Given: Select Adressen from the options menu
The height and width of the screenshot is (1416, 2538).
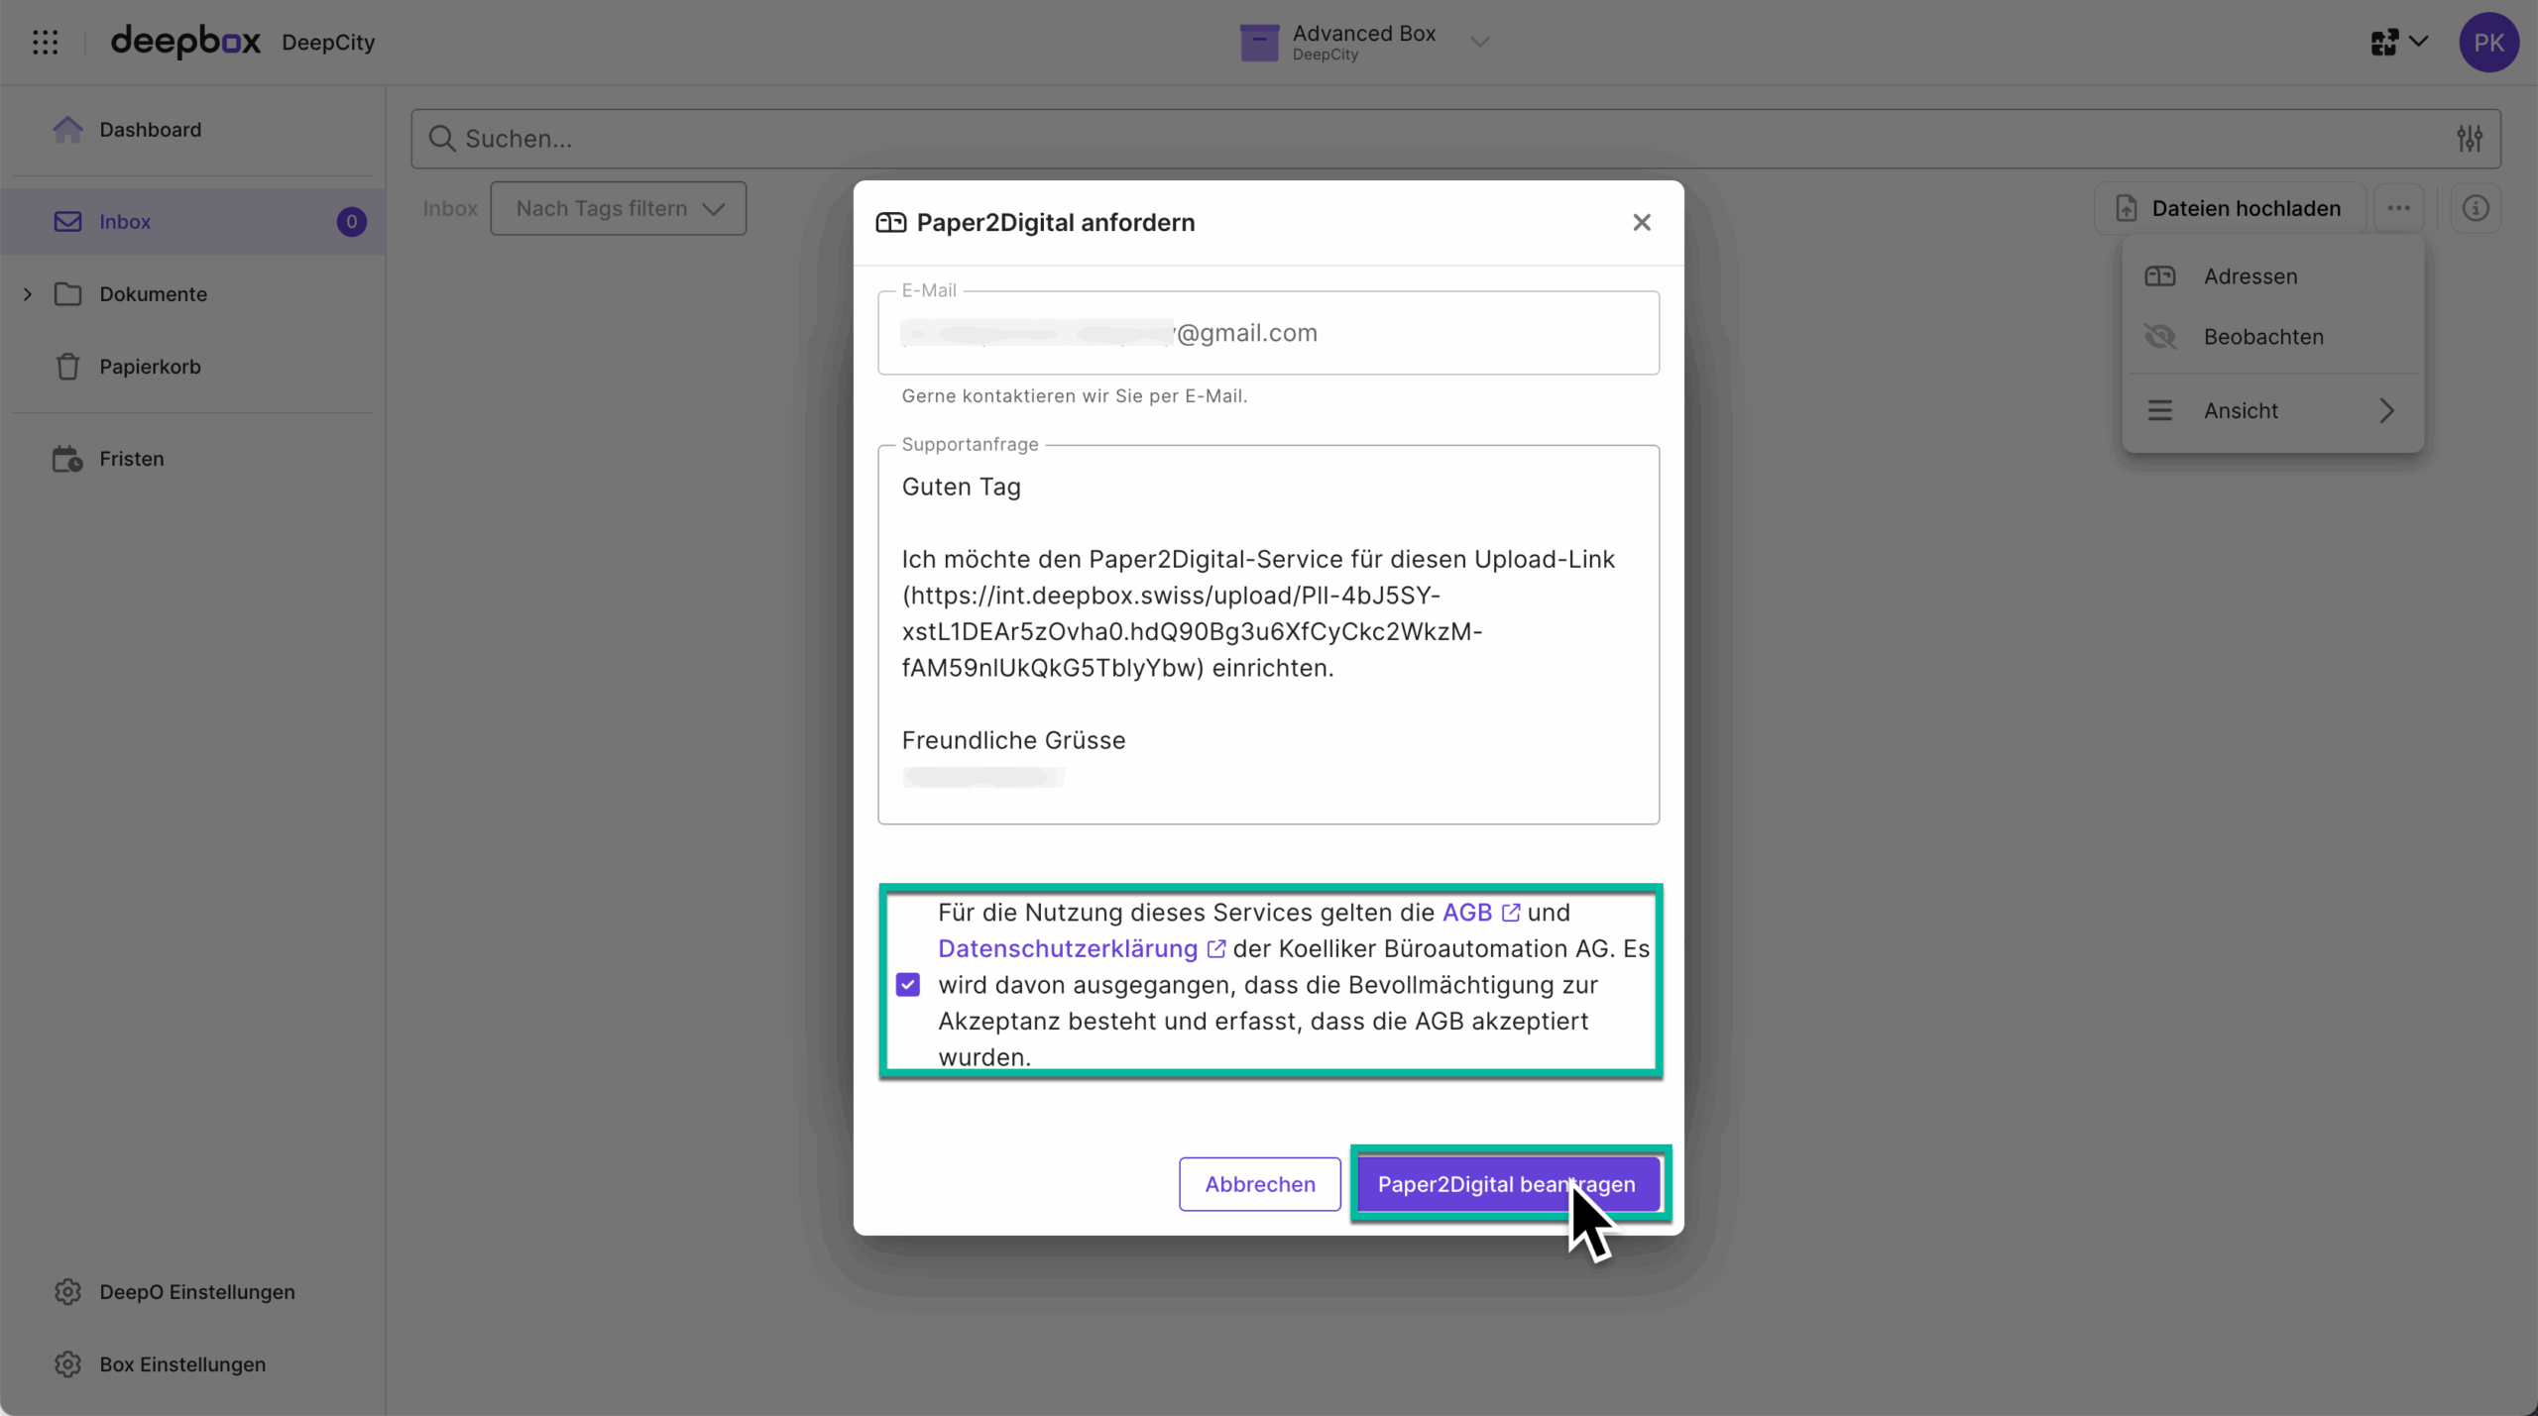Looking at the screenshot, I should pos(2273,276).
